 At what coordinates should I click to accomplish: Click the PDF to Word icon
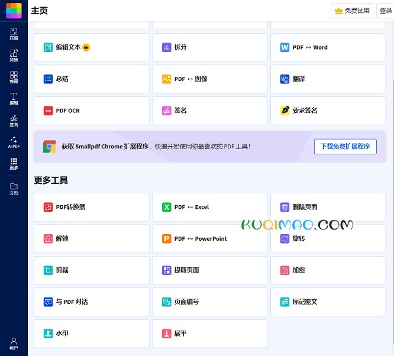point(285,47)
